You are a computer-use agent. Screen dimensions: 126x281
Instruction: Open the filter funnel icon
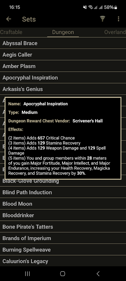[102, 19]
